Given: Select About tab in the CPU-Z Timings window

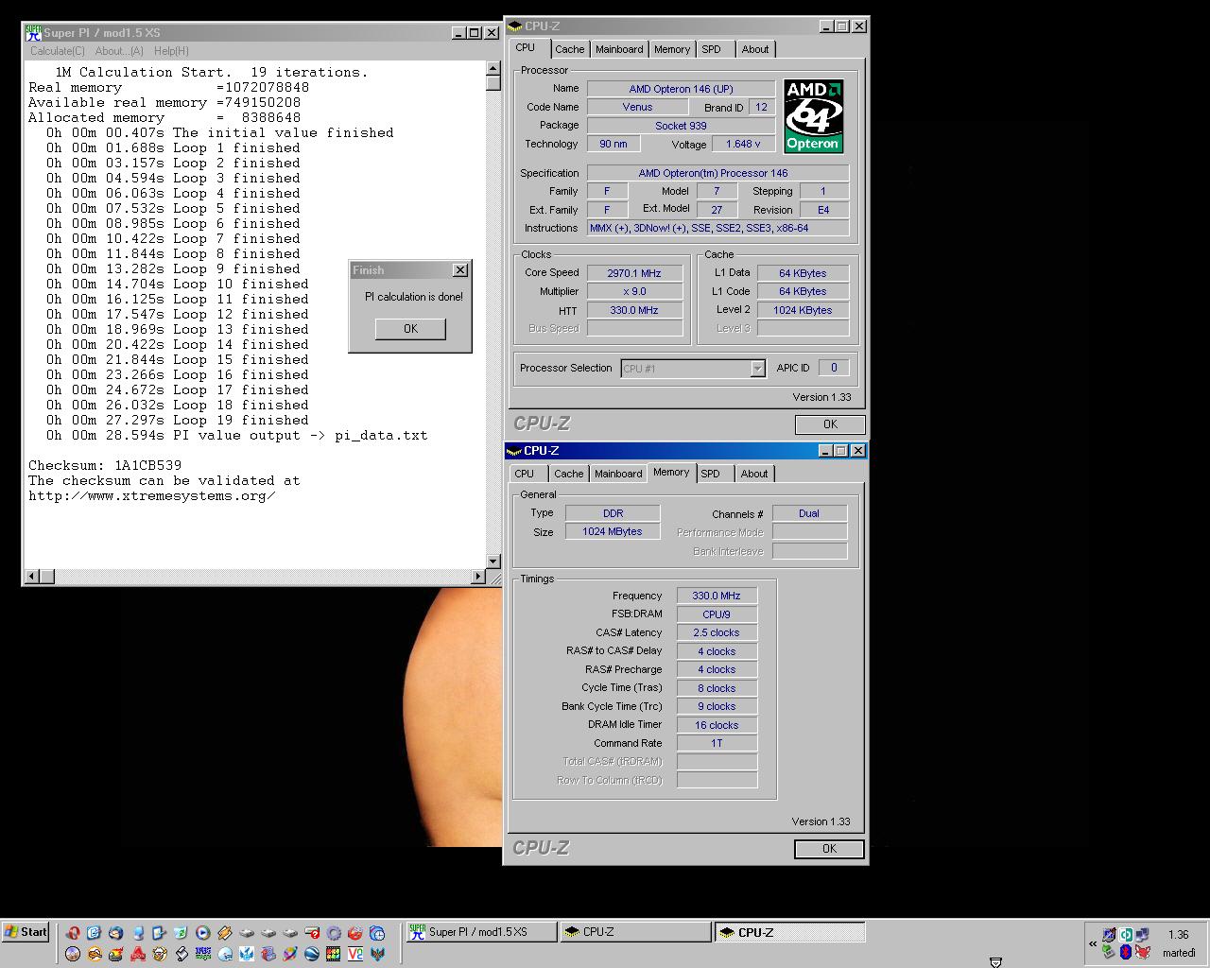Looking at the screenshot, I should pos(754,474).
